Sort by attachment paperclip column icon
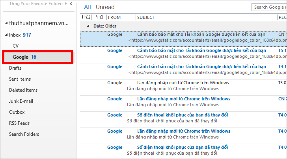287x159 pixels. click(x=102, y=17)
